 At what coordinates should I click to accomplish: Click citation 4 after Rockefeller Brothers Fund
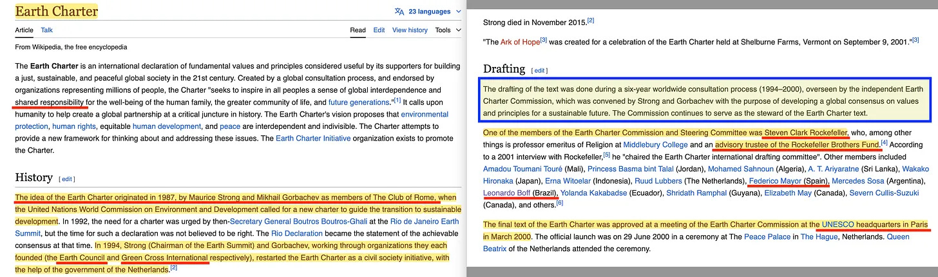click(x=885, y=142)
